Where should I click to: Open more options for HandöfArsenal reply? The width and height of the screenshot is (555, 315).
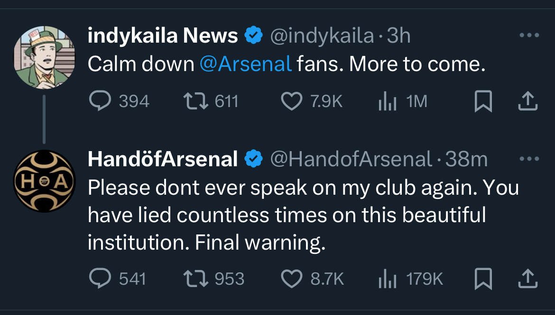pyautogui.click(x=529, y=160)
